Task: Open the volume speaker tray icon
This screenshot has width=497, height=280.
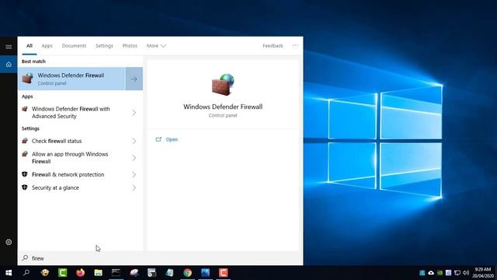Action: coord(466,273)
